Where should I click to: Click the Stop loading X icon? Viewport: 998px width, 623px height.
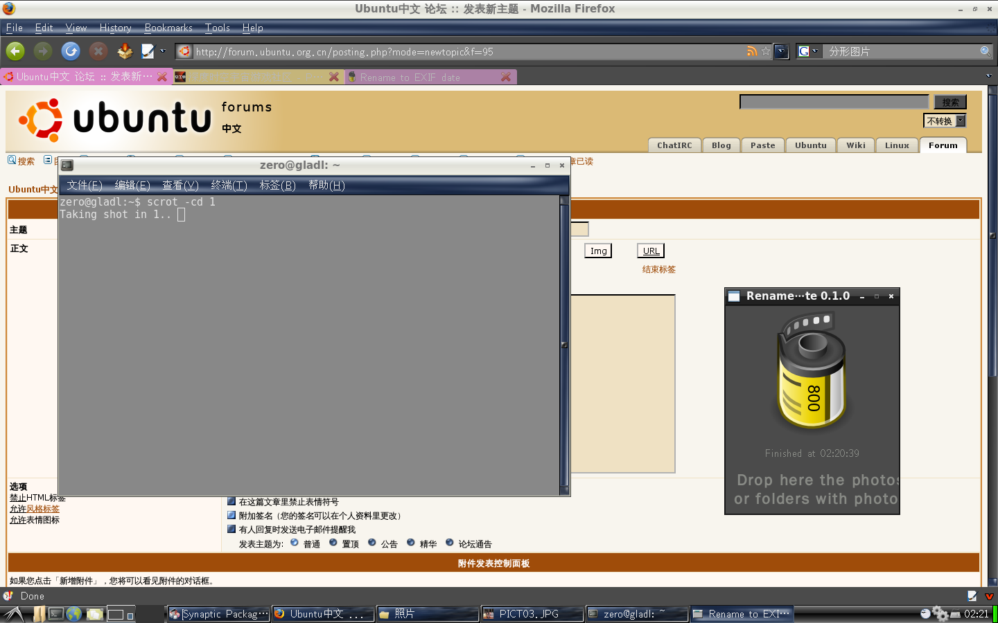point(98,51)
